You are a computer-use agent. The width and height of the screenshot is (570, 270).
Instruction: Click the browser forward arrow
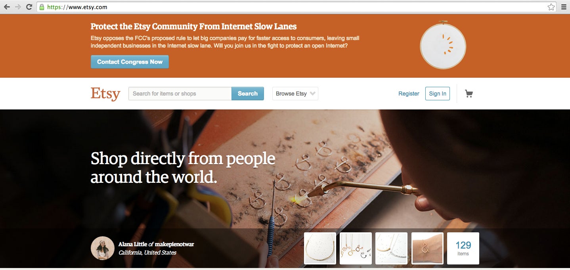18,7
